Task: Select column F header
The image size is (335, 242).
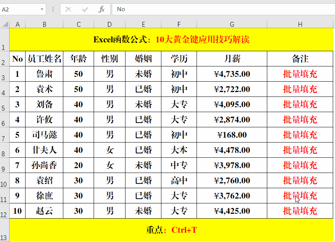Action: pos(179,24)
